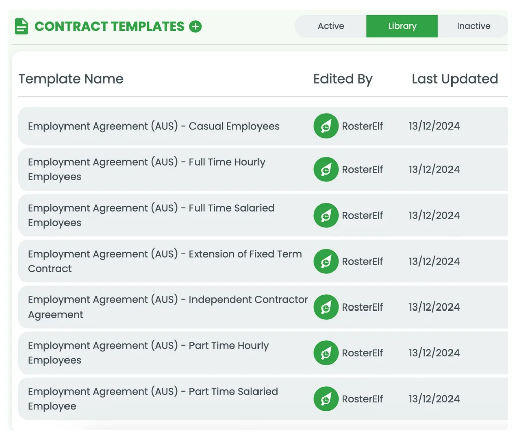Switch to the Active tab
The width and height of the screenshot is (516, 434).
point(331,26)
